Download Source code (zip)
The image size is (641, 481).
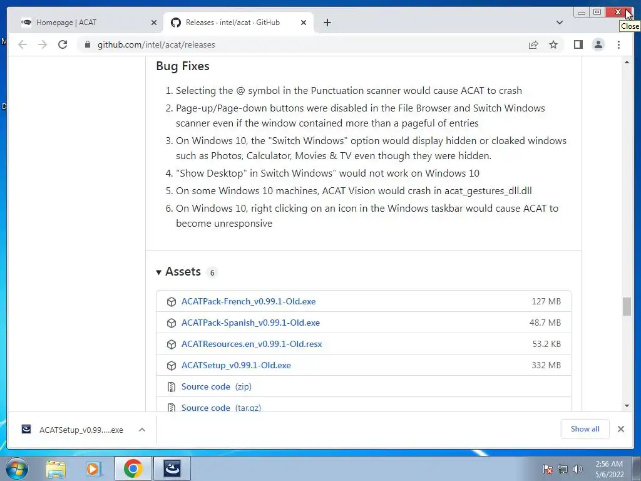pos(216,386)
